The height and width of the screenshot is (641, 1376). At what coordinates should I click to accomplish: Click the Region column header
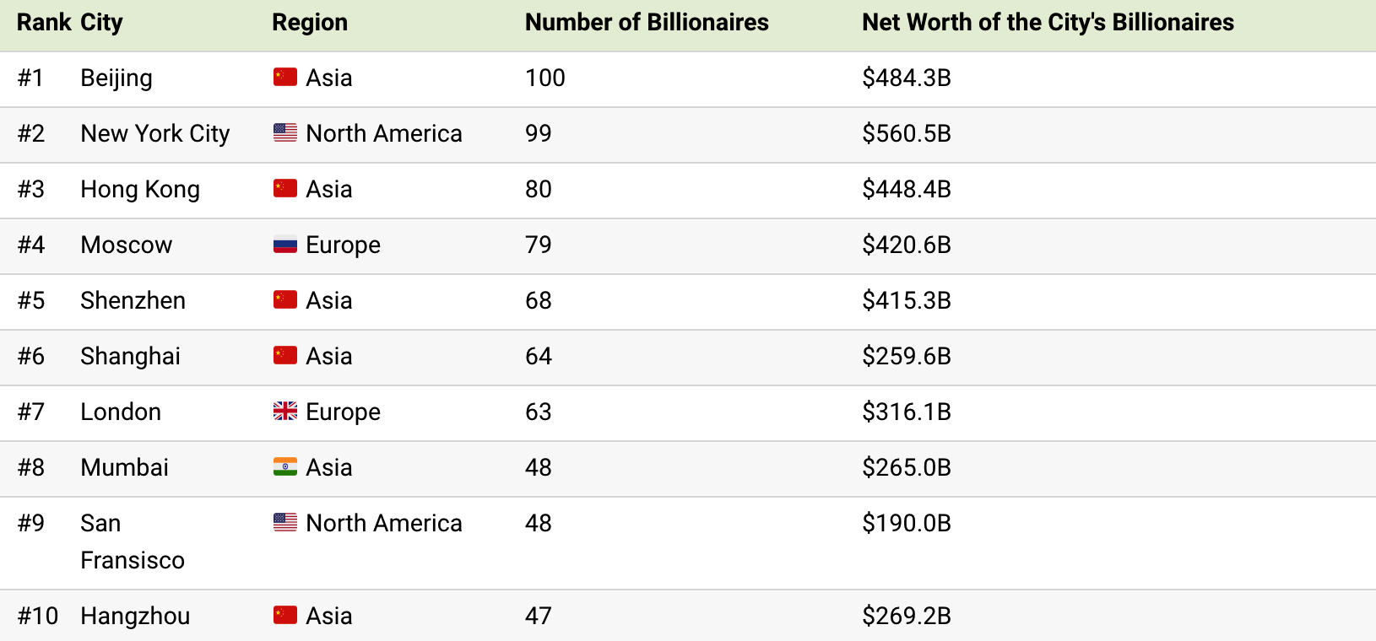309,23
